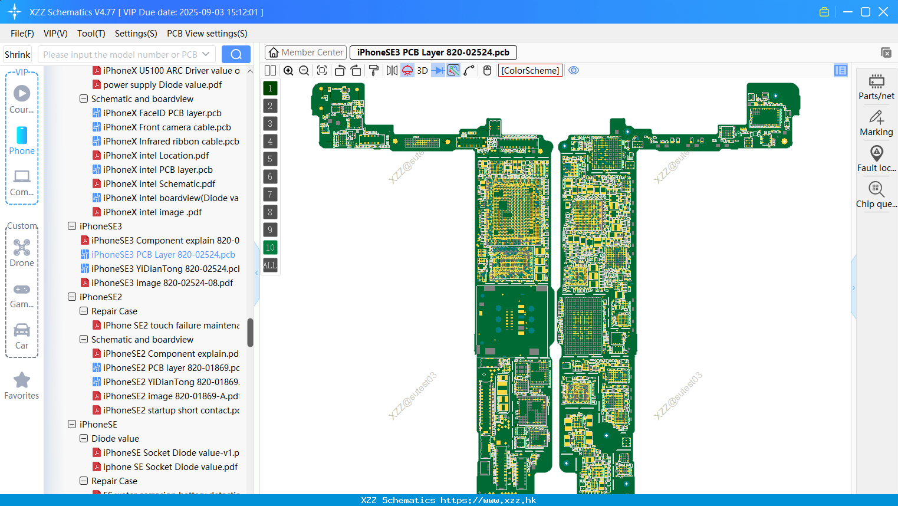The width and height of the screenshot is (898, 506).
Task: Click the blue search button
Action: [236, 54]
